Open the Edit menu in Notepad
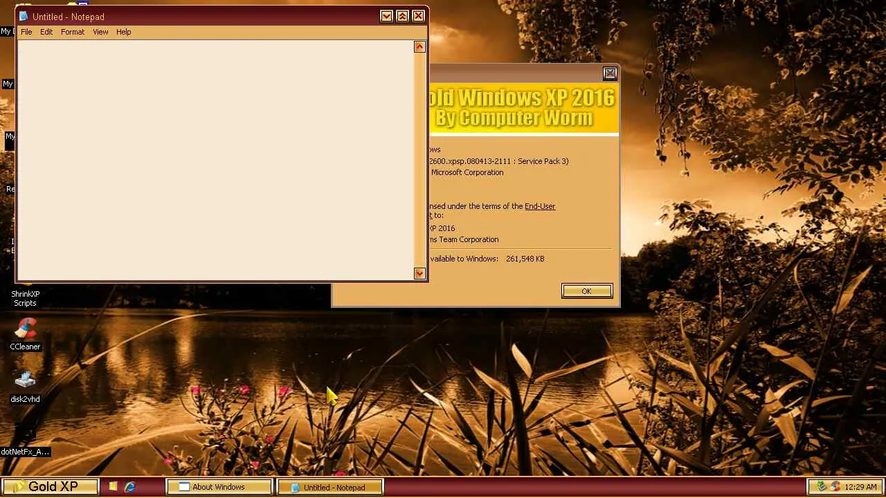 pos(46,32)
